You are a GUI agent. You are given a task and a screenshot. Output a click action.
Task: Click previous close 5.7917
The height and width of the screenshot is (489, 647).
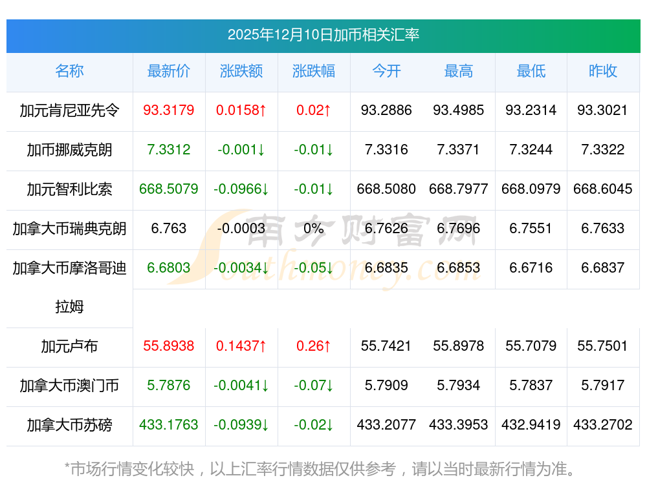pyautogui.click(x=603, y=386)
